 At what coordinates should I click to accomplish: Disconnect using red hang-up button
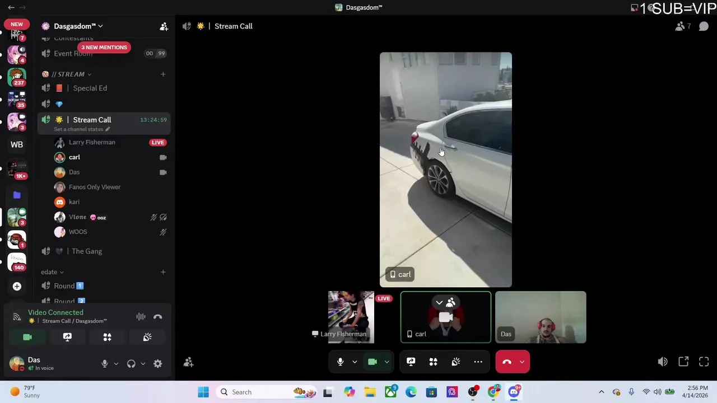point(506,362)
